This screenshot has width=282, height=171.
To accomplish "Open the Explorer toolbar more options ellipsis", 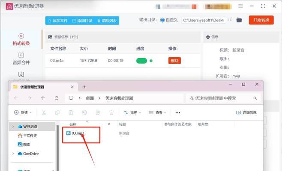I will [178, 113].
